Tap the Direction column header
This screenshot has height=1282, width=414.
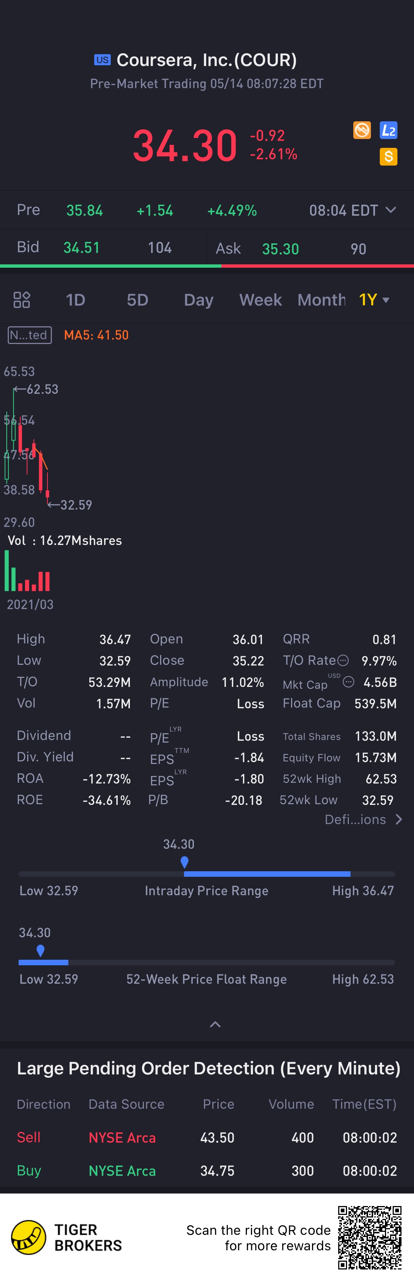pos(44,1104)
